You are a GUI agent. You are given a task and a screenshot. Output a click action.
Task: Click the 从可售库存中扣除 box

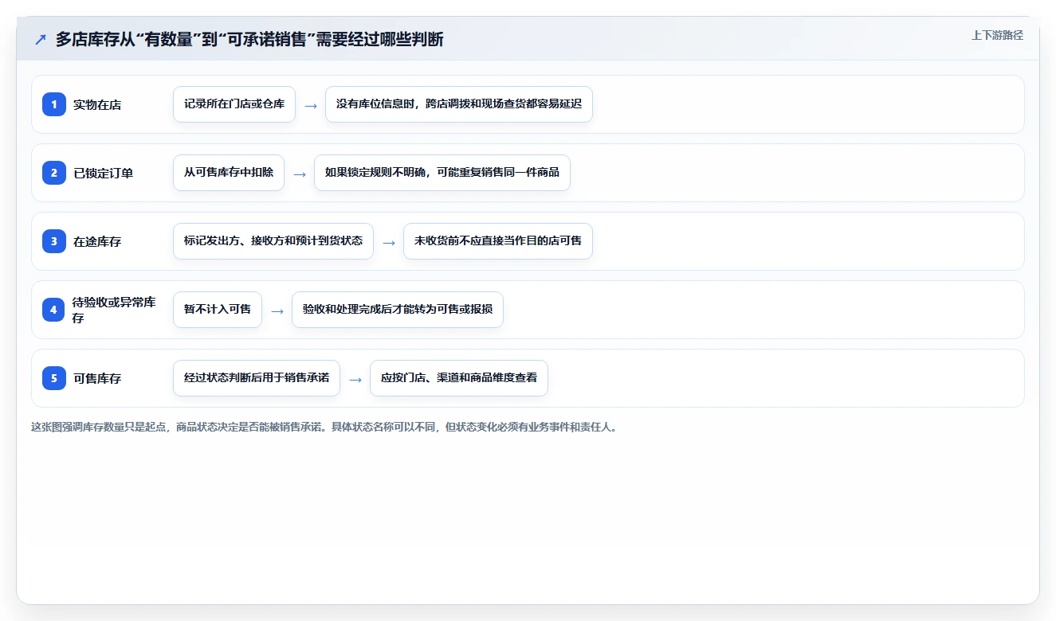coord(229,173)
